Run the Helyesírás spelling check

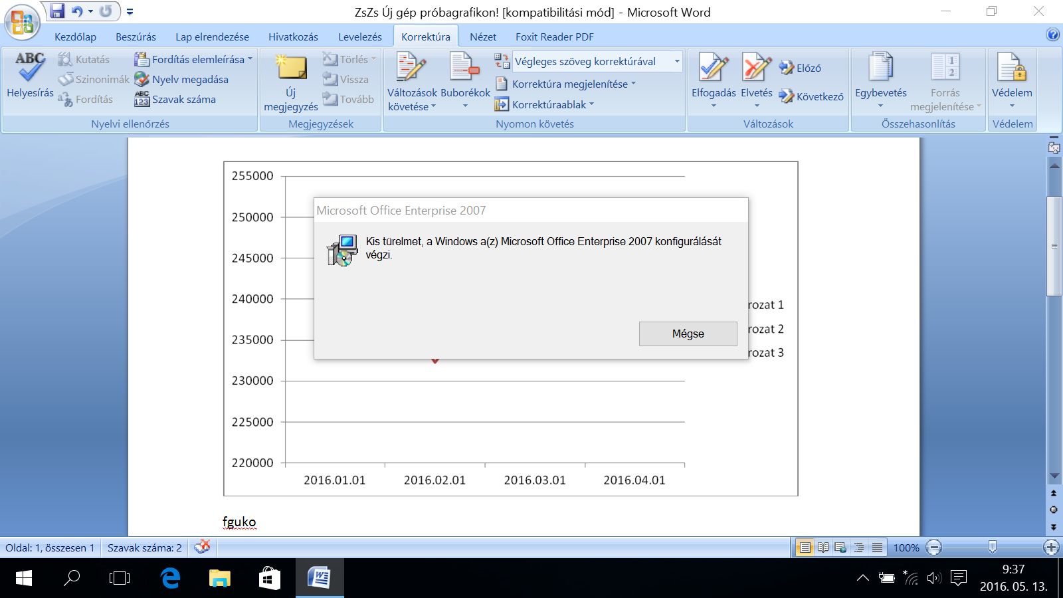[30, 76]
